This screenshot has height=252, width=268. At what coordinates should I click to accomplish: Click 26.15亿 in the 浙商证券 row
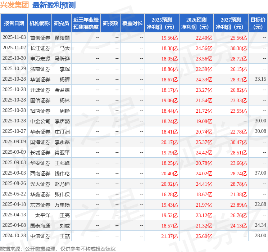click(239, 69)
